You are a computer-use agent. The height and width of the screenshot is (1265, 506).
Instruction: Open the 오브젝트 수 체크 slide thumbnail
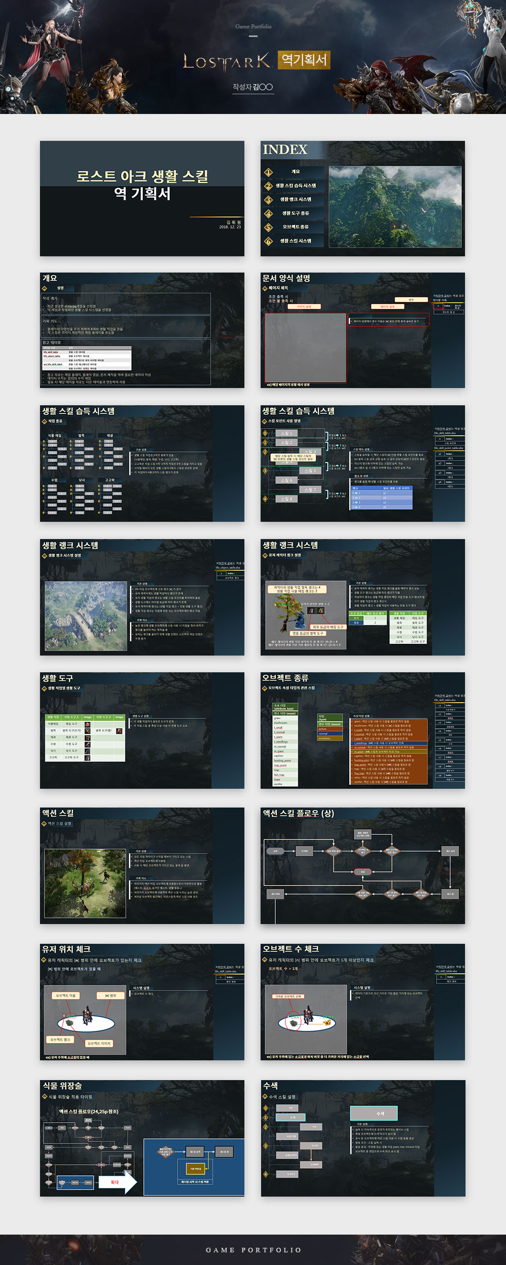coord(363,1002)
